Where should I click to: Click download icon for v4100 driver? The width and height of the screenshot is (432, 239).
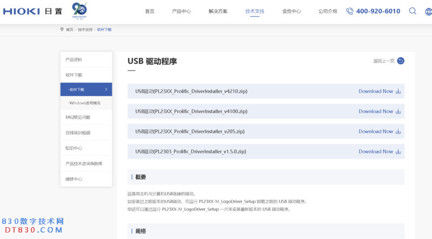click(x=398, y=111)
